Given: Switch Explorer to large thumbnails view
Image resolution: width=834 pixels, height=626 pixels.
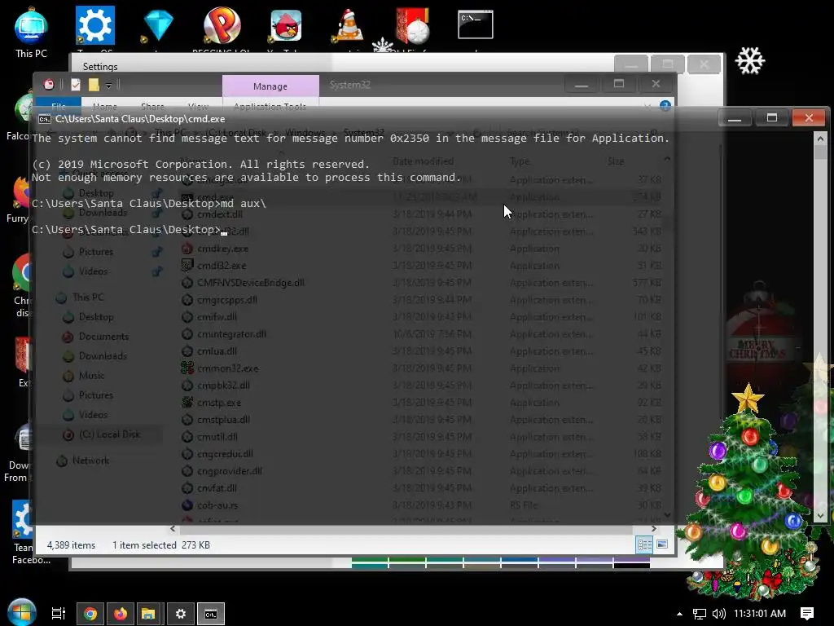Looking at the screenshot, I should [662, 544].
